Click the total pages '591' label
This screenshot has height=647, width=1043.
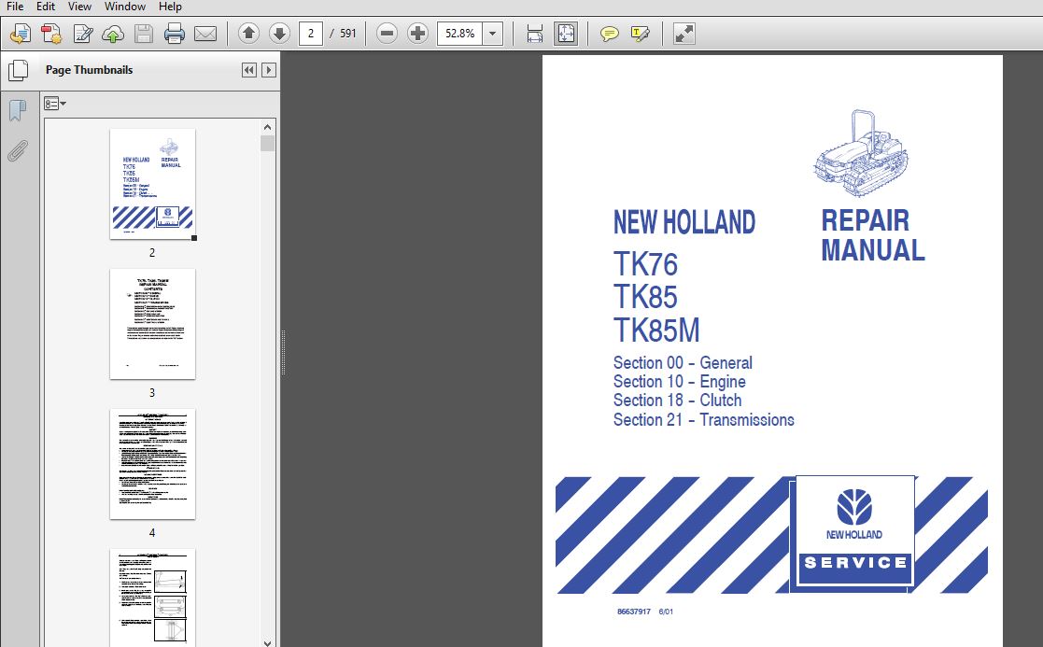[x=348, y=34]
